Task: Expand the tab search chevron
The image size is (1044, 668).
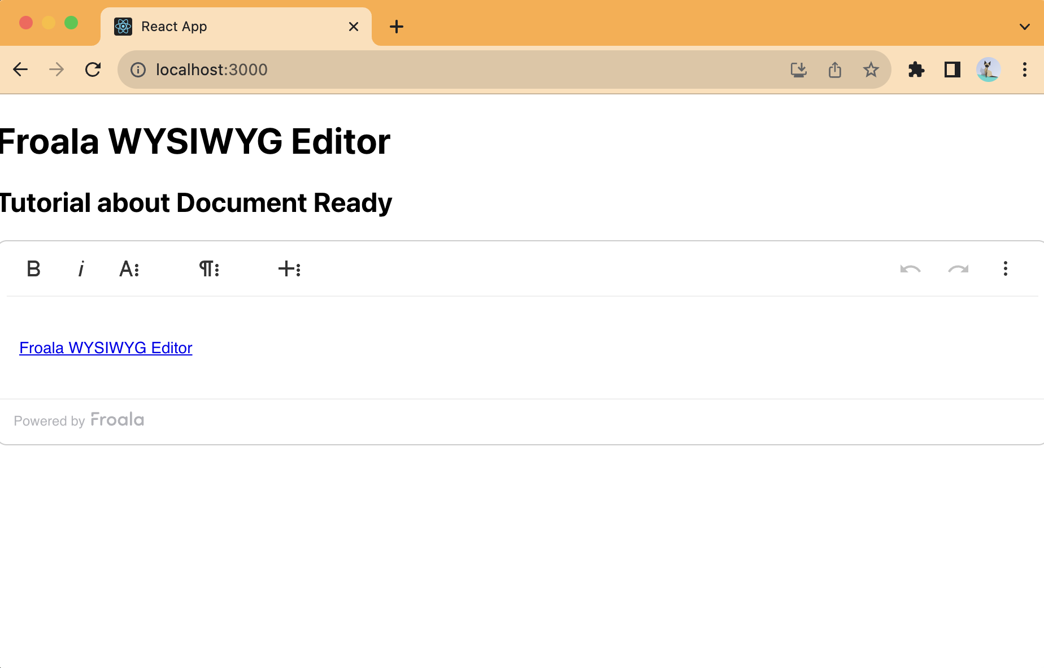Action: click(x=1025, y=26)
